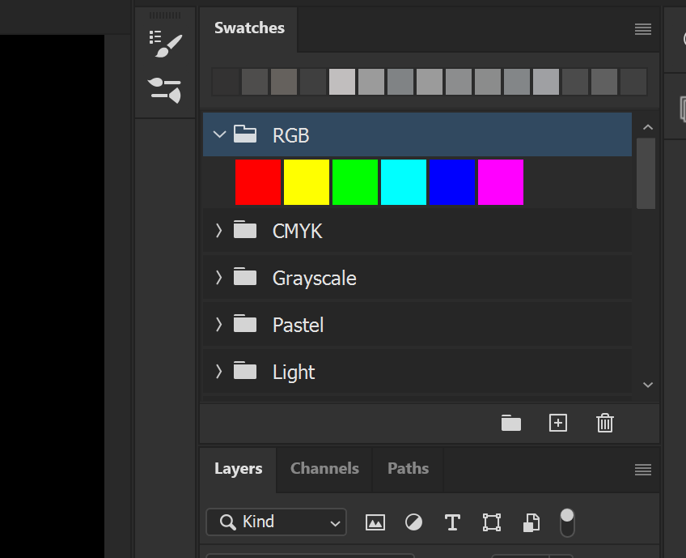
Task: Expand the Pastel swatch group
Action: click(x=218, y=324)
